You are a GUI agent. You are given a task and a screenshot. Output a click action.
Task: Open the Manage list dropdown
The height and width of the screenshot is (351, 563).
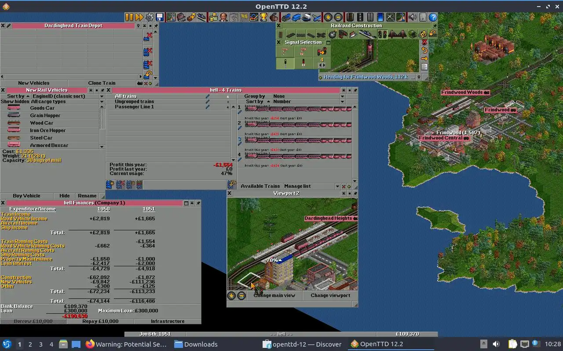pos(311,186)
